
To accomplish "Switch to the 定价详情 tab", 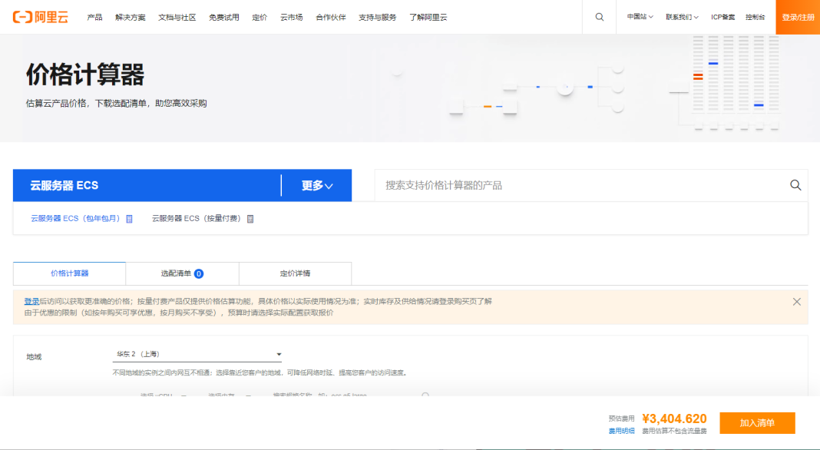I will (295, 273).
